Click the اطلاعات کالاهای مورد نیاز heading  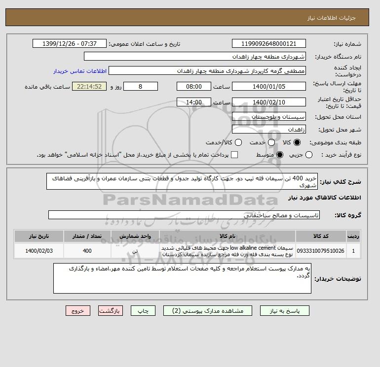pos(325,198)
